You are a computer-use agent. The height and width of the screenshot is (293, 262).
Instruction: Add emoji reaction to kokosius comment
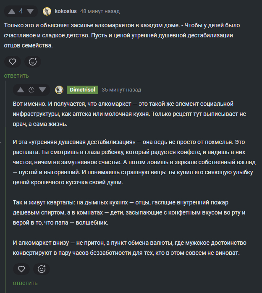32,62
